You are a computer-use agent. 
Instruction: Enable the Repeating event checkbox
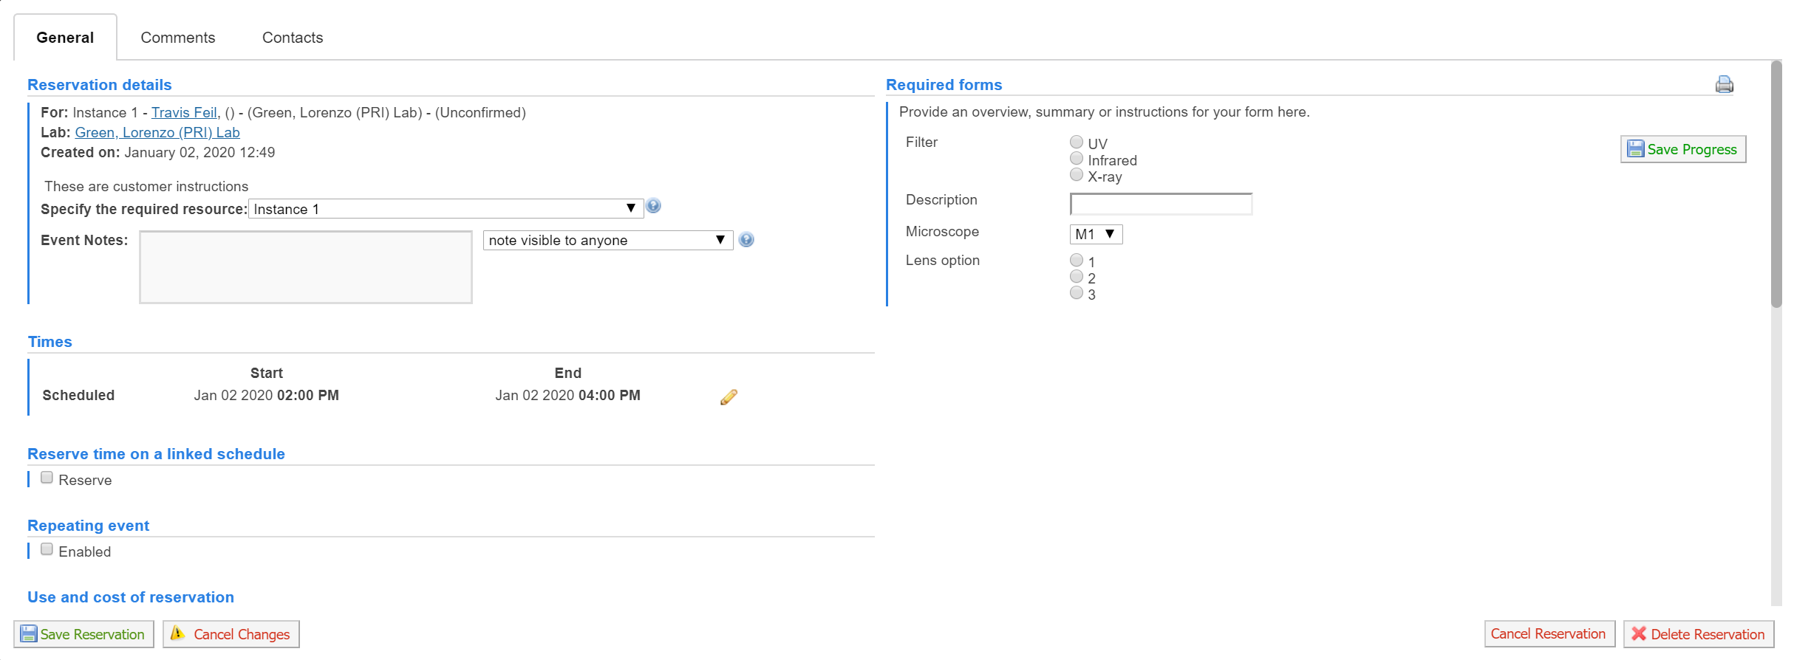[47, 549]
